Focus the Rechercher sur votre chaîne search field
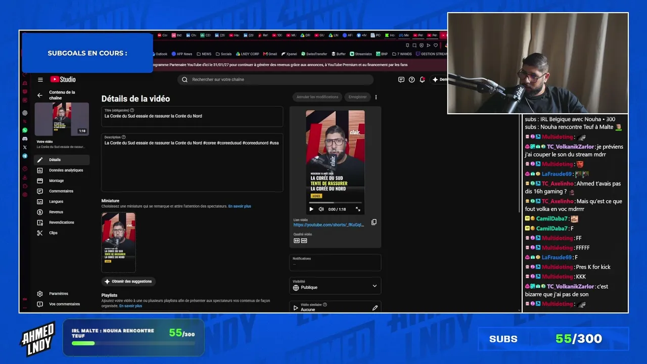This screenshot has height=364, width=647. pos(275,79)
